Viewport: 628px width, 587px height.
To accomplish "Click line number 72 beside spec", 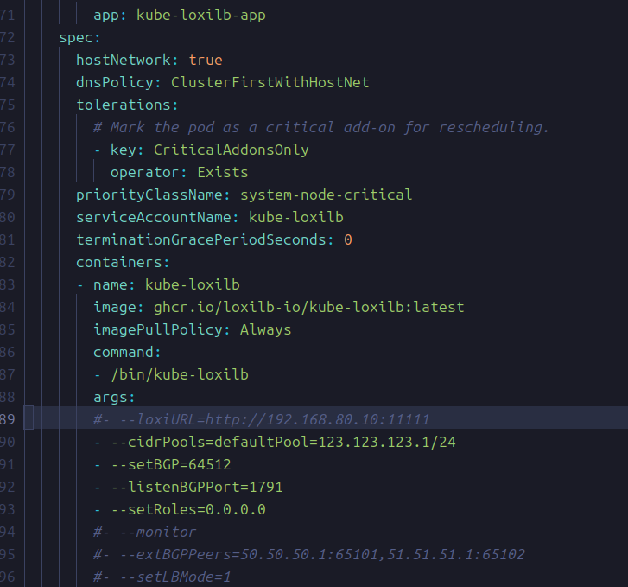I will click(x=8, y=38).
